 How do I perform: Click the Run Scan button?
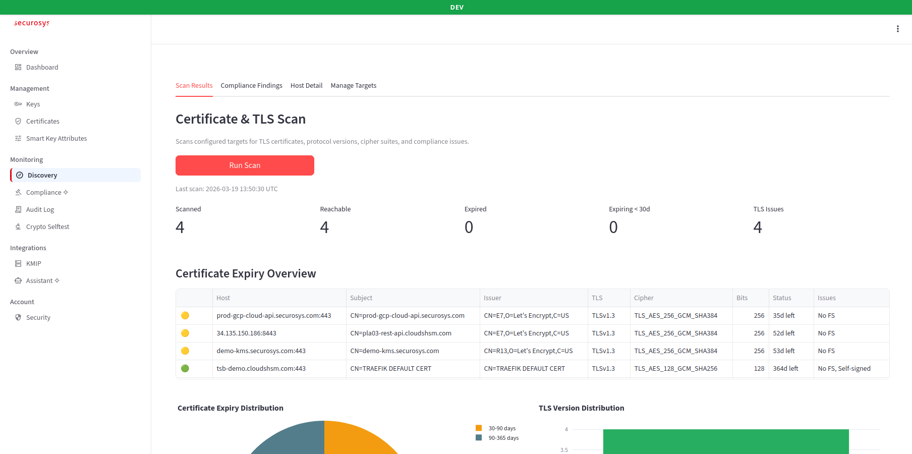(245, 165)
